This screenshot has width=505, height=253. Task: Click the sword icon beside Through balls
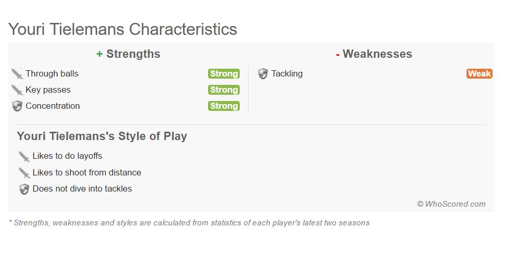(x=17, y=74)
